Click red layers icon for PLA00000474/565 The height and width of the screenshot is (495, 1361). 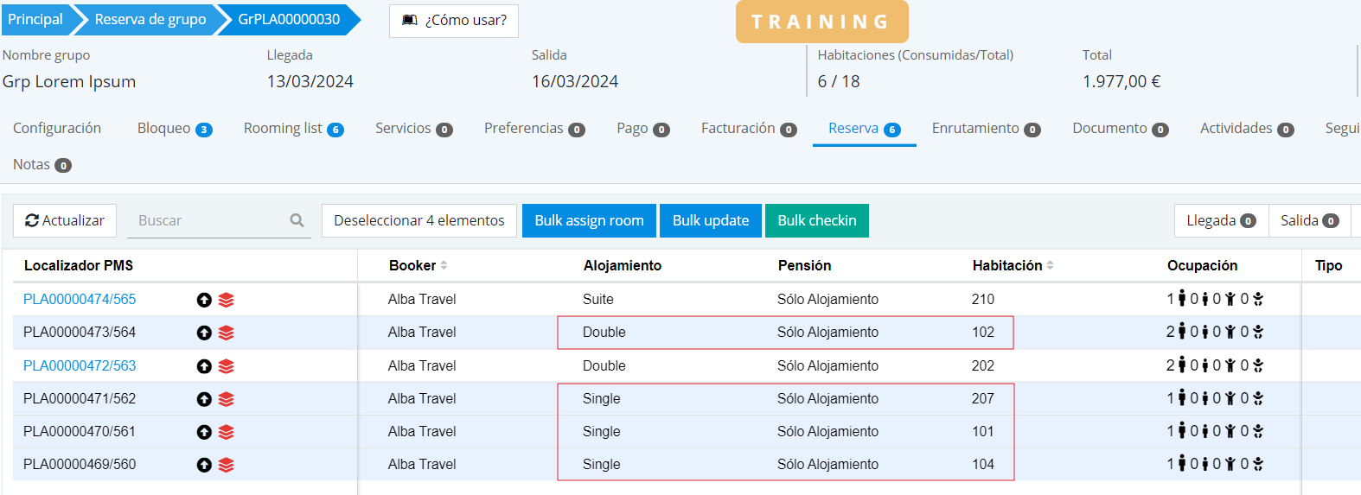click(227, 300)
